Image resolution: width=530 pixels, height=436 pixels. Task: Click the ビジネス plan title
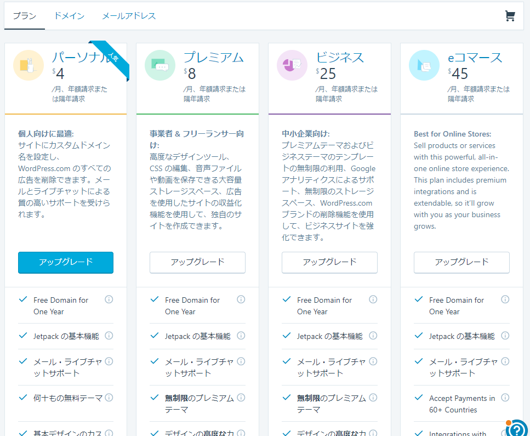340,58
